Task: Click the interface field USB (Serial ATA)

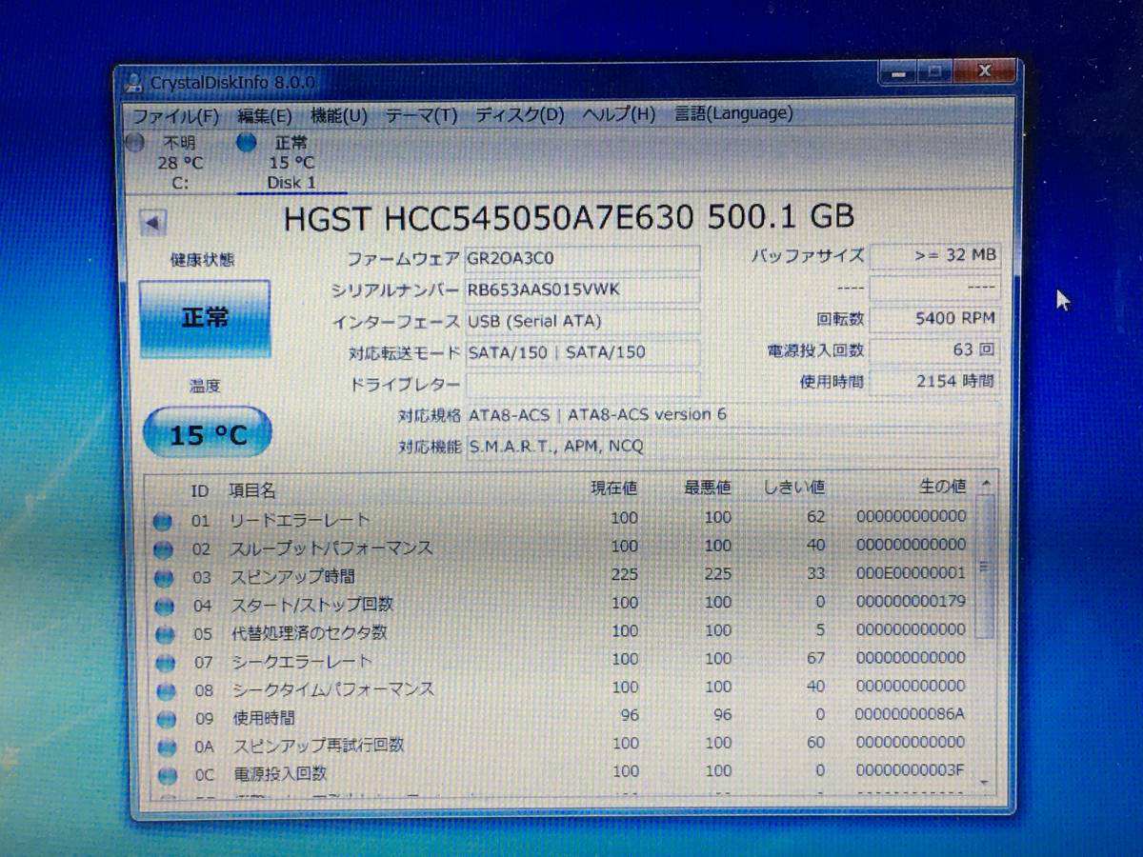Action: [x=583, y=322]
